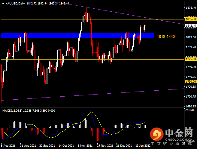This screenshot has width=197, height=149.
Task: Select the 1855.00 price level label
Action: pyautogui.click(x=191, y=19)
